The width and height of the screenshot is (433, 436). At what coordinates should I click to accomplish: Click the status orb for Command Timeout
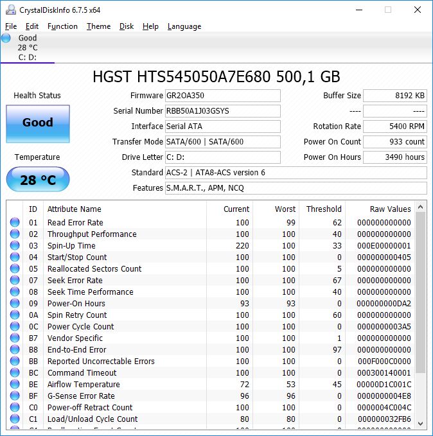(15, 372)
